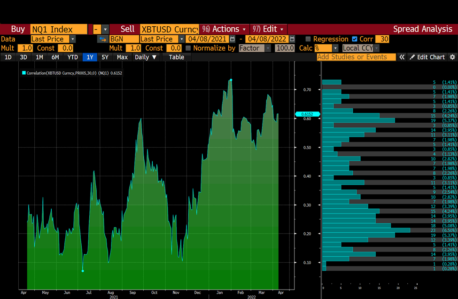Click the swap securities arrow icon
458x299 pixels.
tap(102, 39)
